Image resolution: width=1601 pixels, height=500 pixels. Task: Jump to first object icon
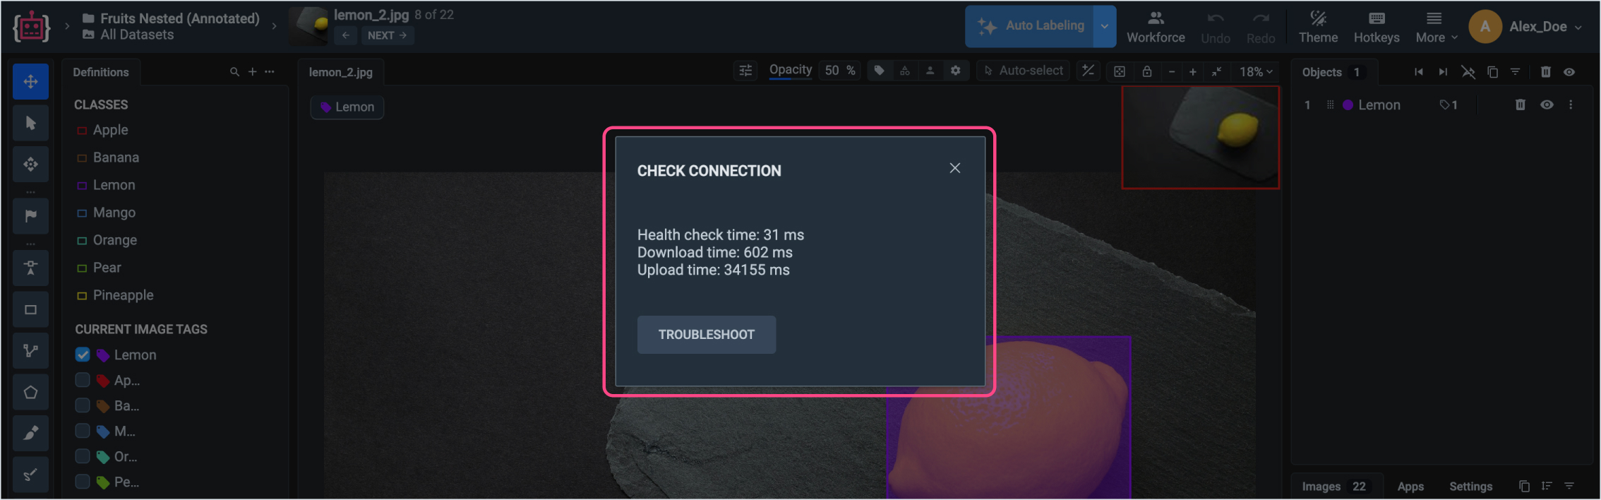[1419, 72]
